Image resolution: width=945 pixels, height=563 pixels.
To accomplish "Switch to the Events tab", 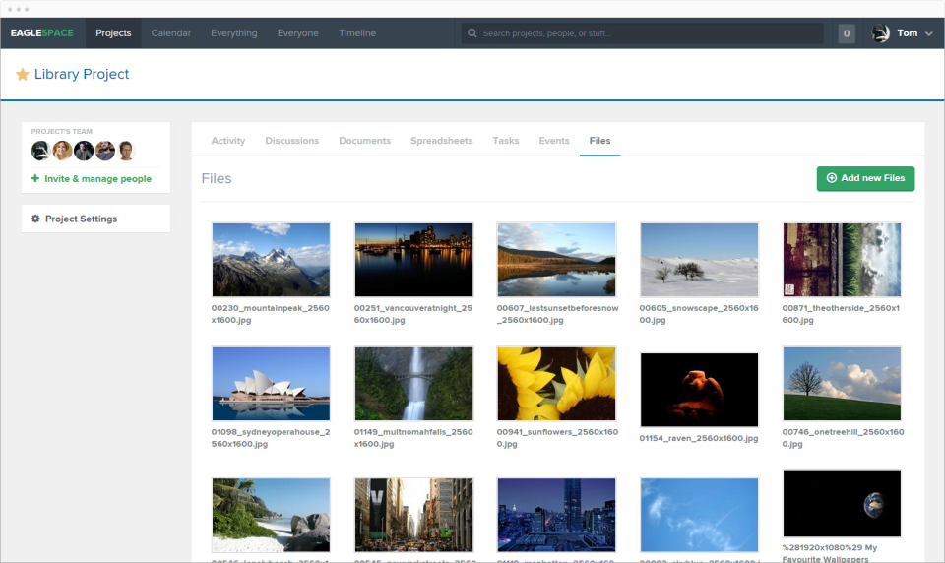I will pos(554,141).
